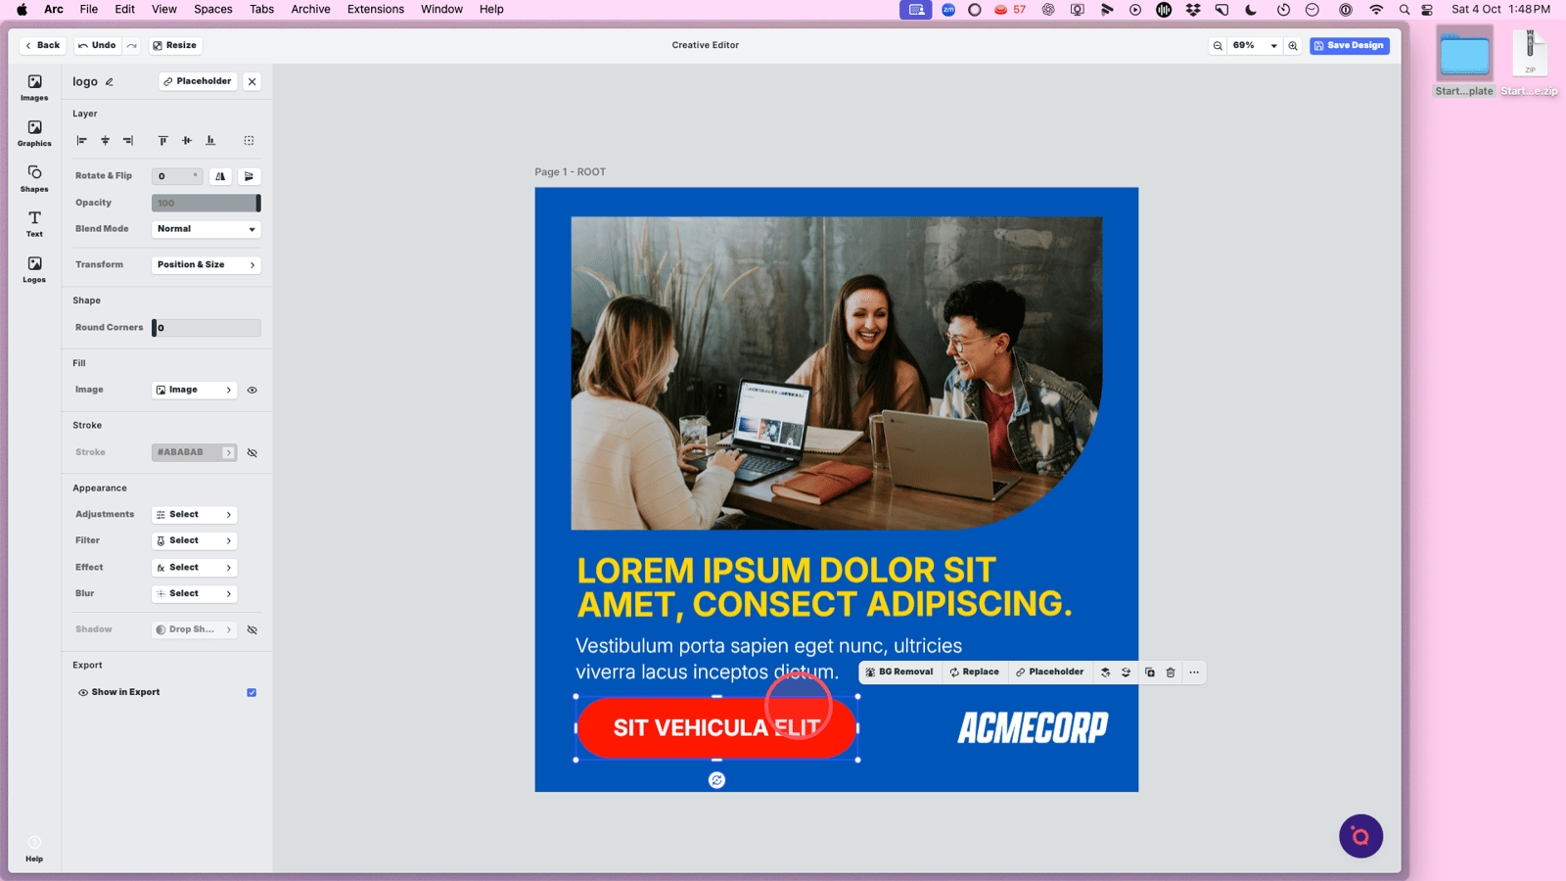Open the Logos panel in the sidebar

tap(34, 269)
